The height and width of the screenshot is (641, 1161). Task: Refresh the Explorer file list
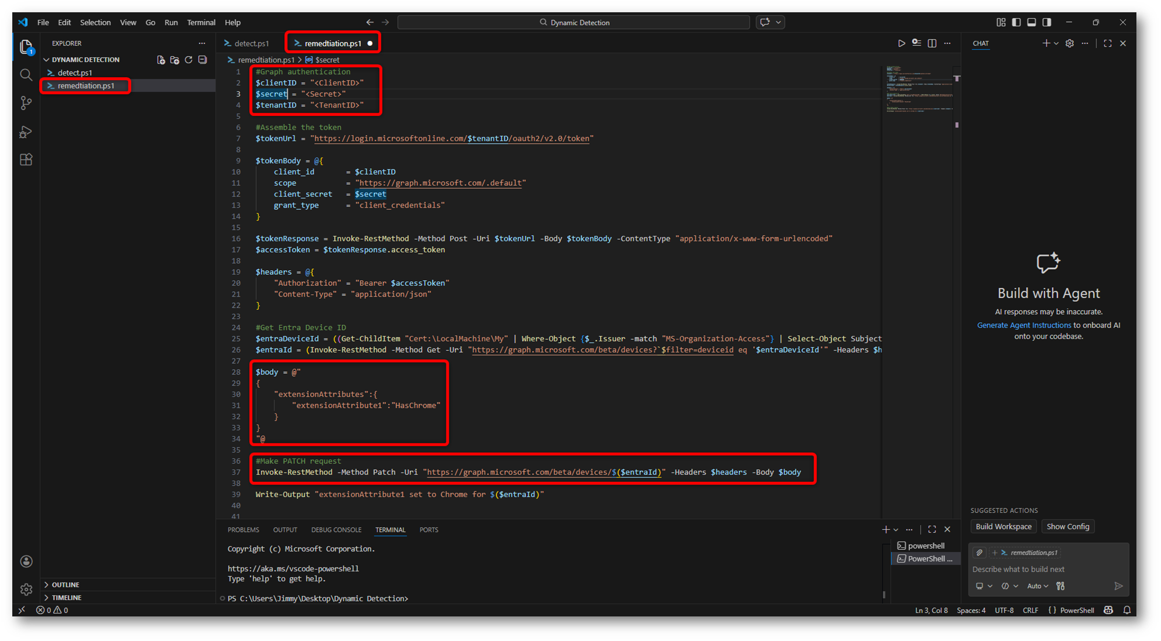tap(188, 60)
